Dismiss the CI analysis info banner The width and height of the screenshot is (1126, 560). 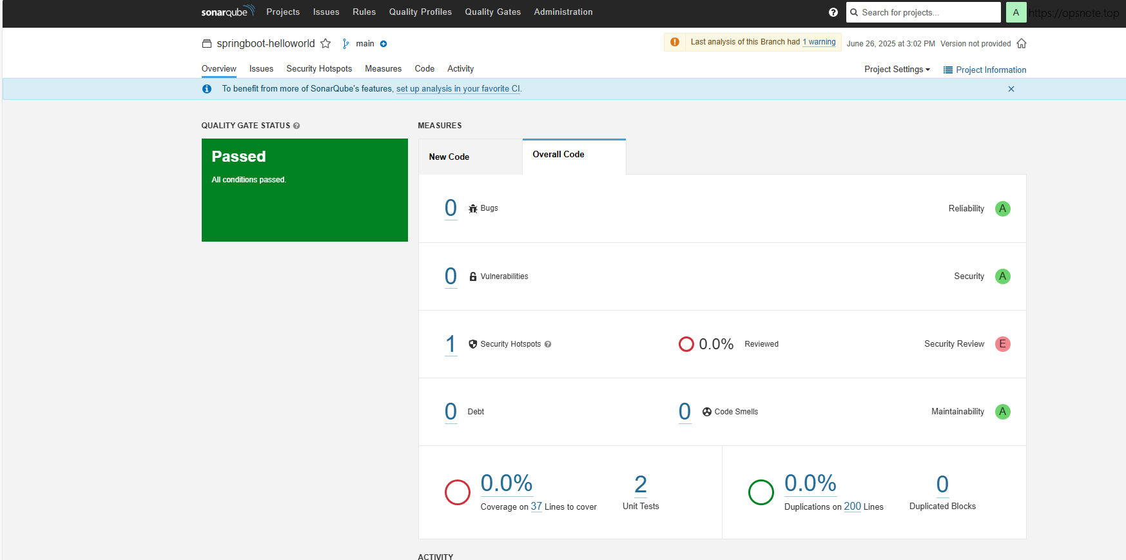tap(1011, 89)
